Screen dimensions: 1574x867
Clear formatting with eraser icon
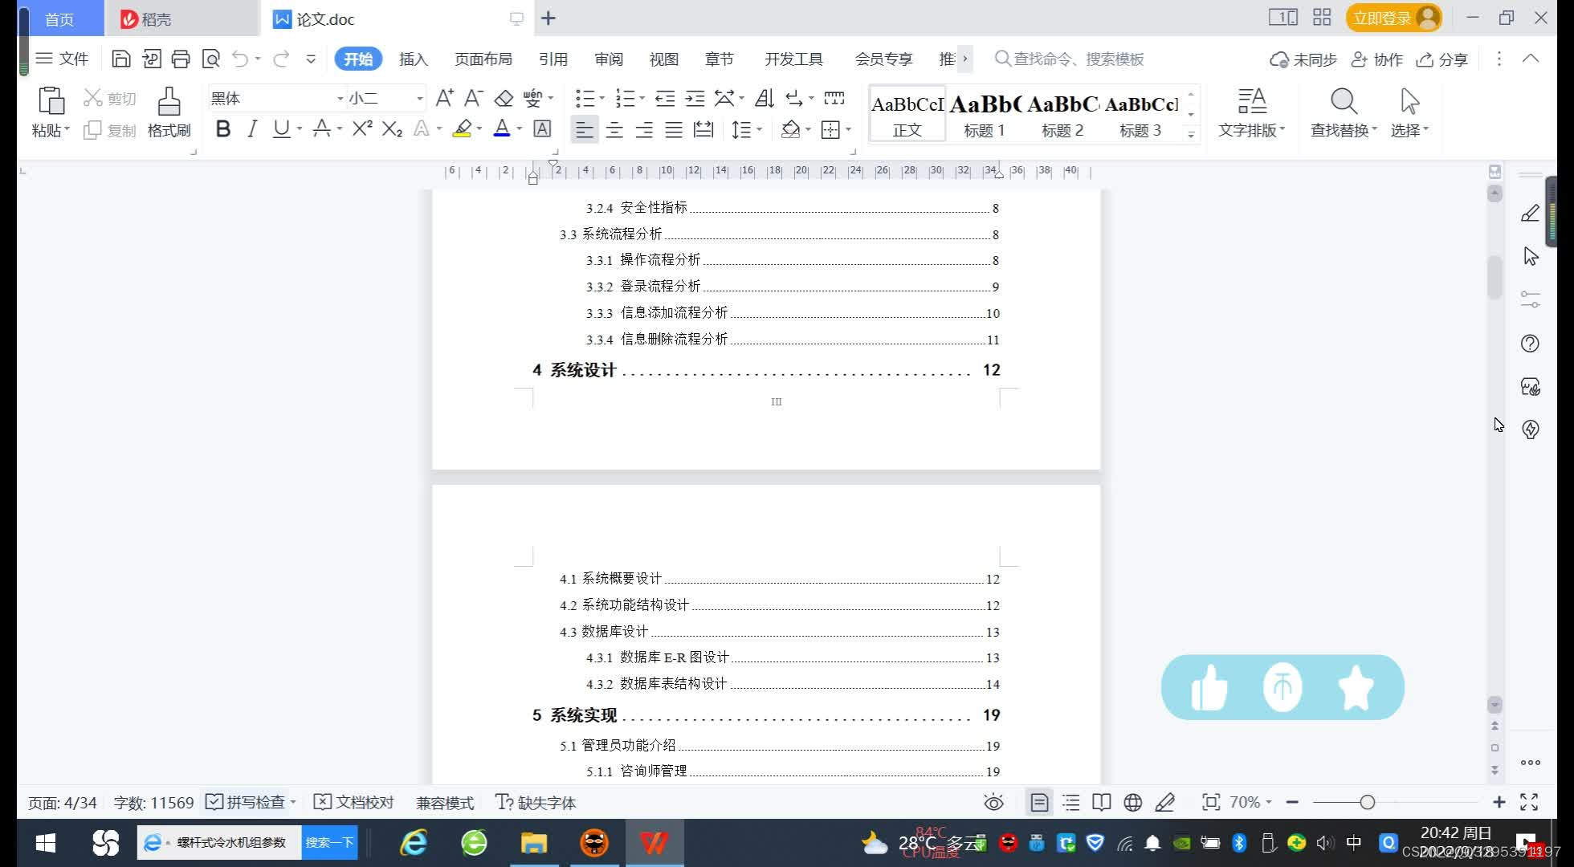504,98
